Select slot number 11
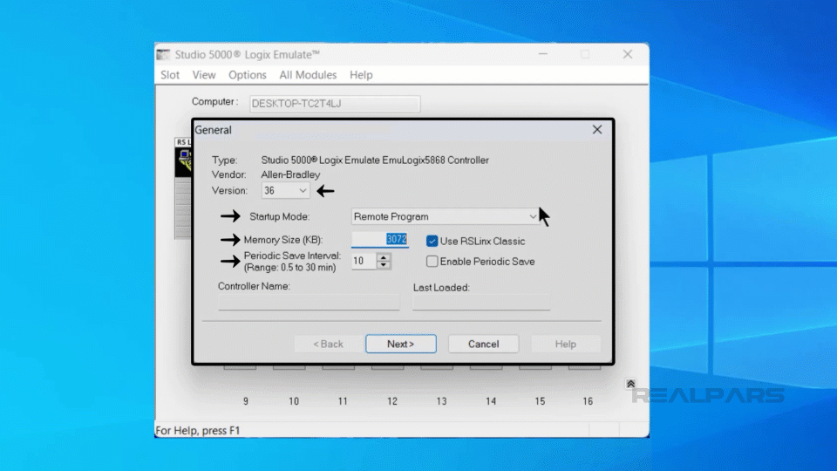The image size is (837, 471). pos(343,401)
